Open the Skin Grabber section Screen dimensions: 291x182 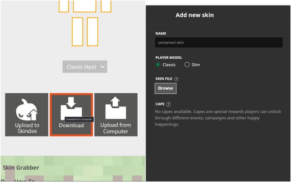[x=21, y=168]
